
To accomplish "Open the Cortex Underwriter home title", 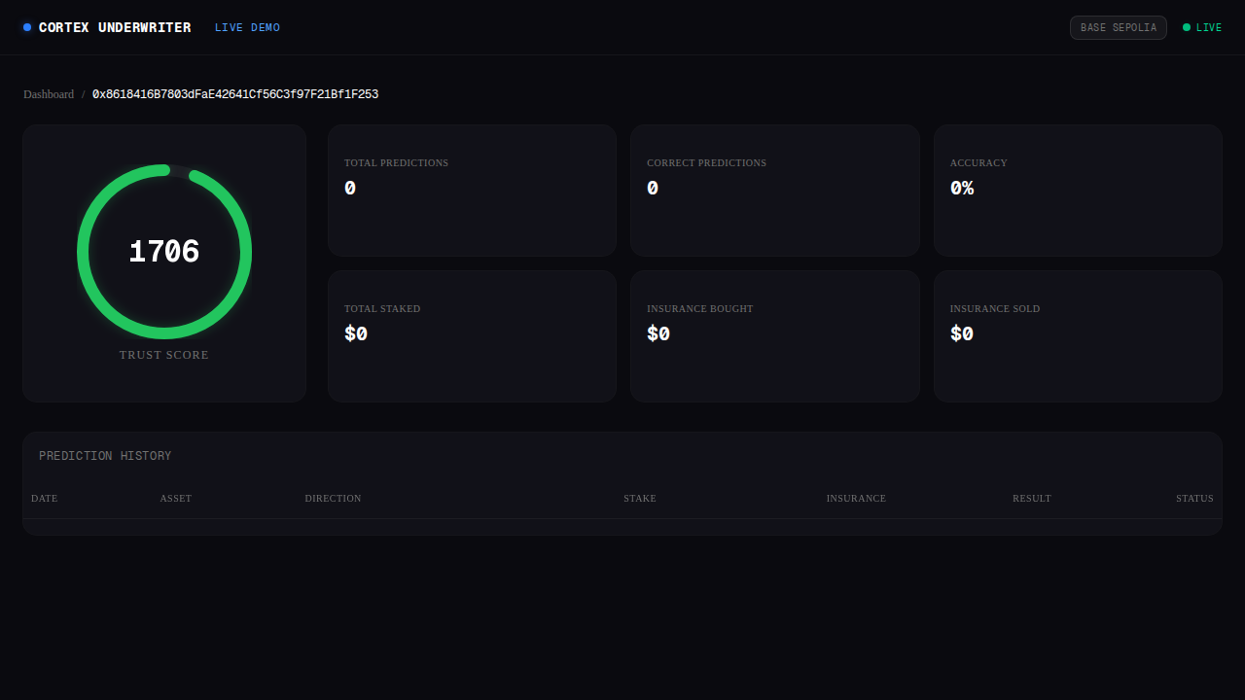I will [x=115, y=27].
